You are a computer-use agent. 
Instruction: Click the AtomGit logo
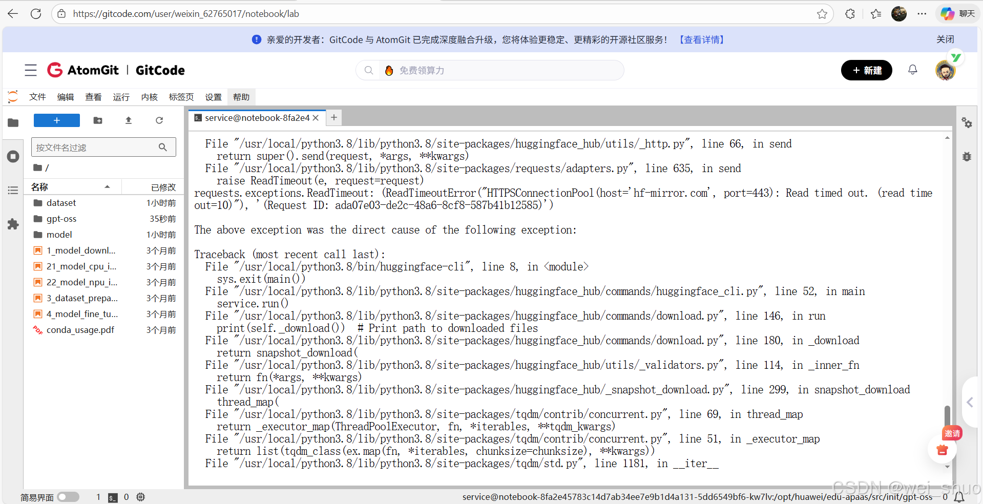(83, 70)
